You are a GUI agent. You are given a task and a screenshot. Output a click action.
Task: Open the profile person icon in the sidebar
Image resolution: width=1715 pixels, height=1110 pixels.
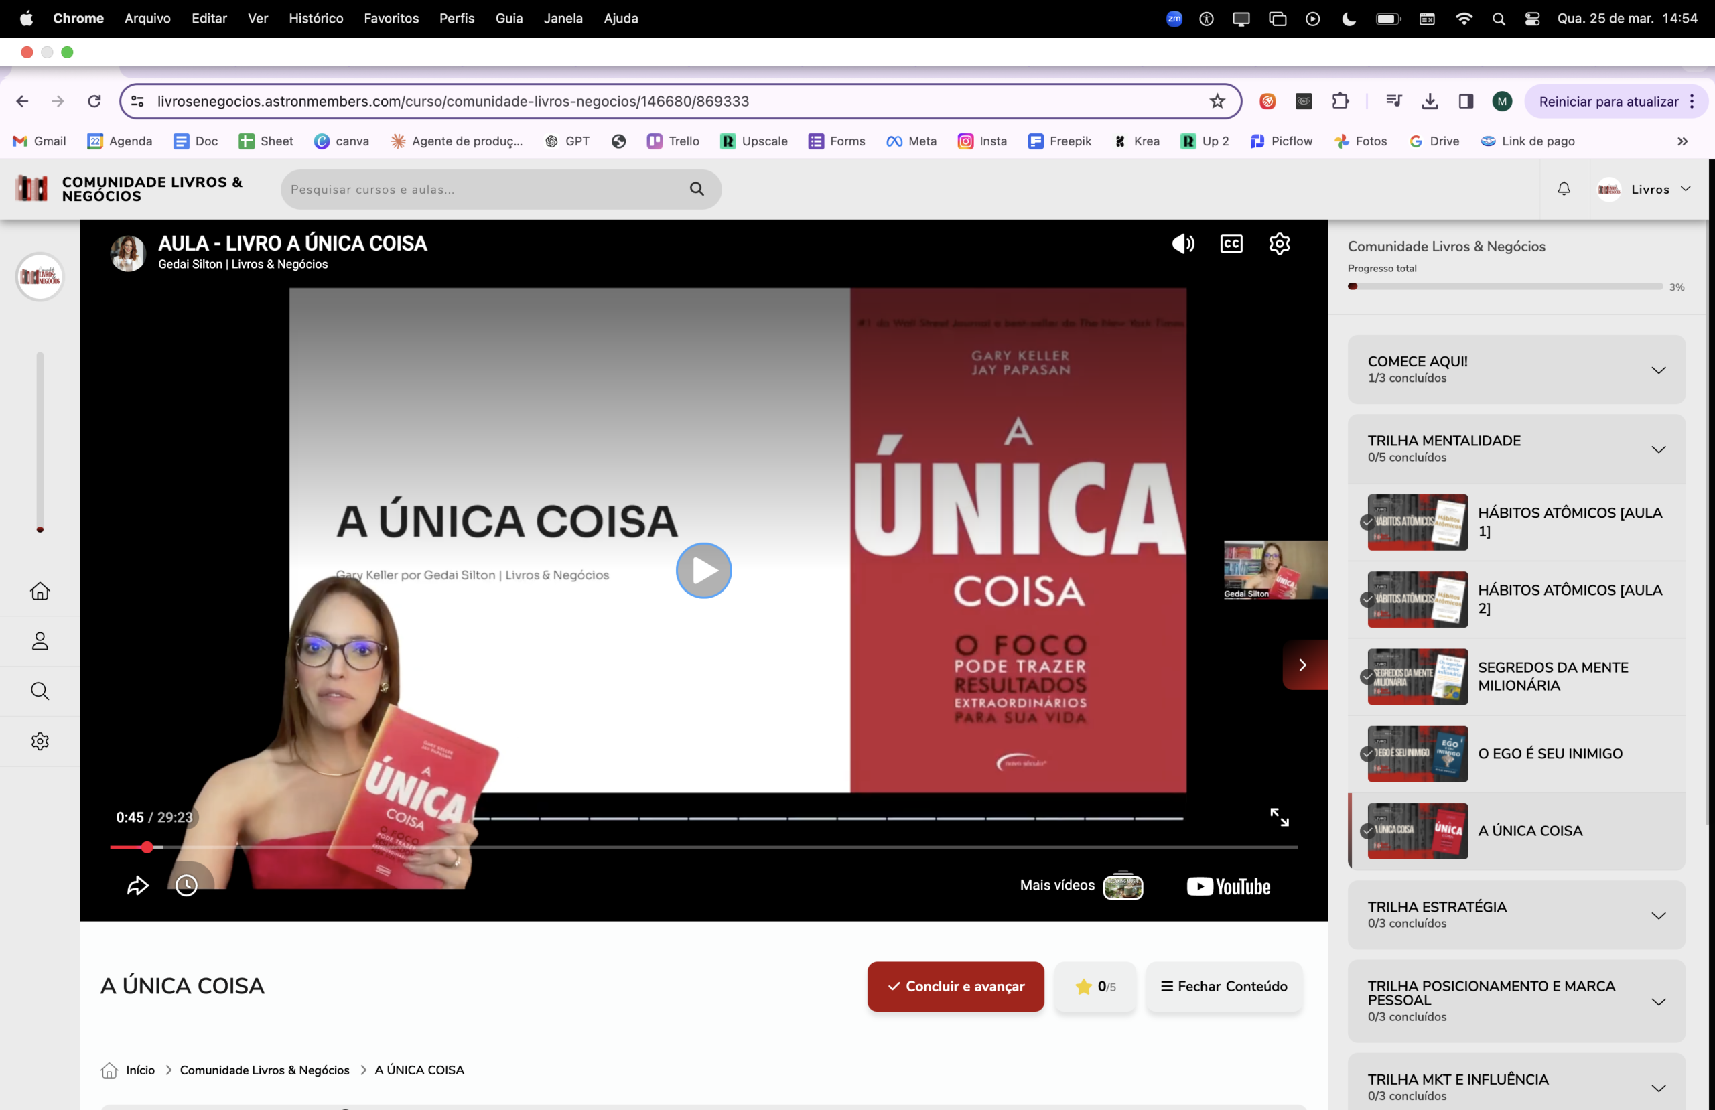tap(40, 641)
